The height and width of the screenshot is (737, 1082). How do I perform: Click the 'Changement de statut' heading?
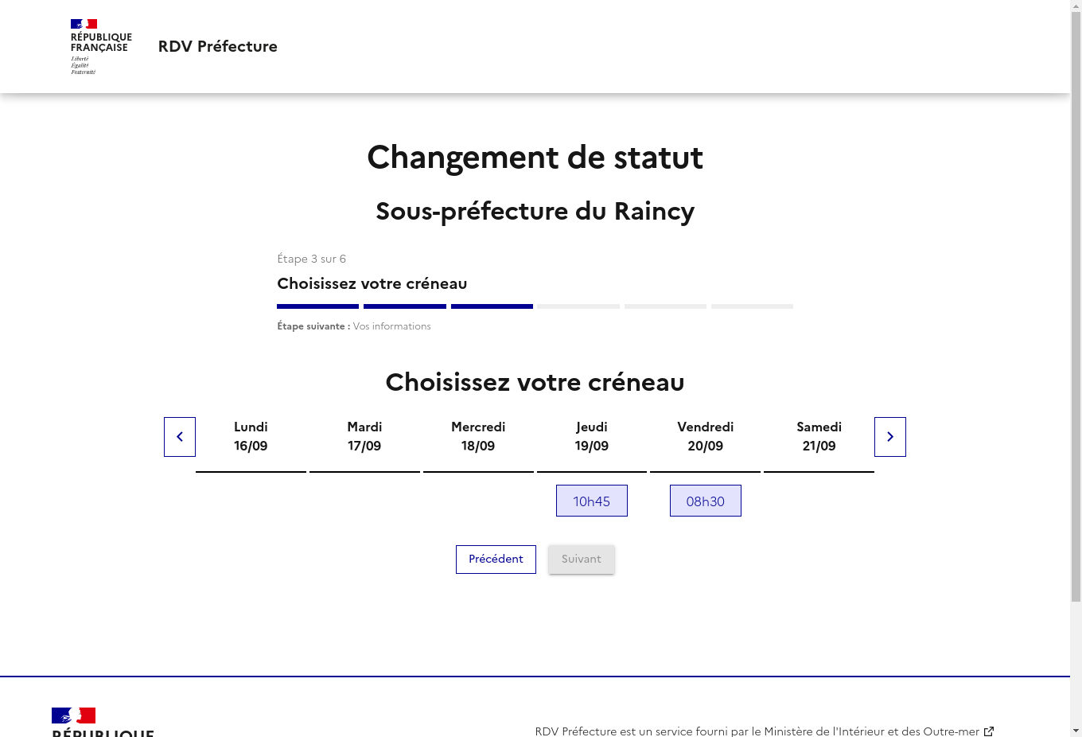point(535,158)
